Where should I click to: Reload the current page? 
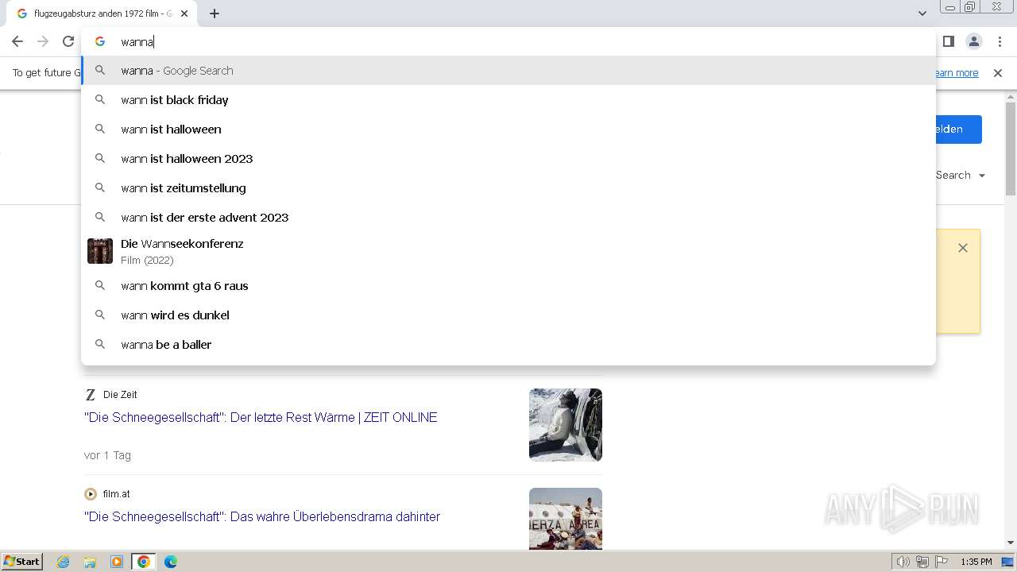68,41
